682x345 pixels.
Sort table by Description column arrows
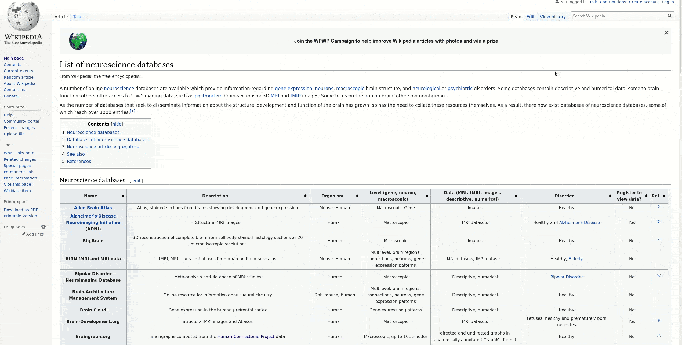(305, 196)
